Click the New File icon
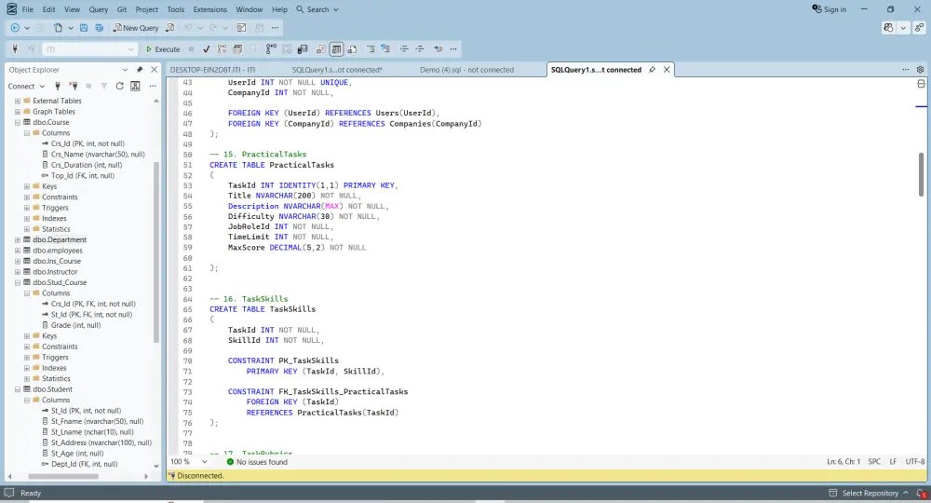This screenshot has height=503, width=931. tap(58, 27)
